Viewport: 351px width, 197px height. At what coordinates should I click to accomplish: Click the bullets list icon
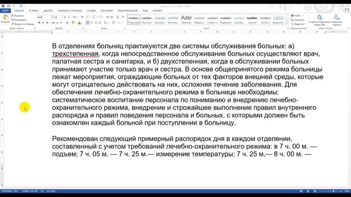coord(88,17)
